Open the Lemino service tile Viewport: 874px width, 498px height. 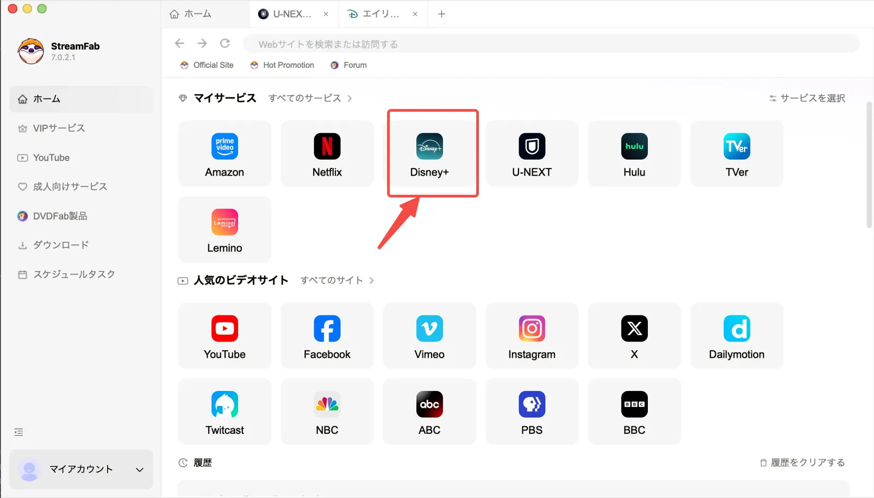[x=225, y=230]
